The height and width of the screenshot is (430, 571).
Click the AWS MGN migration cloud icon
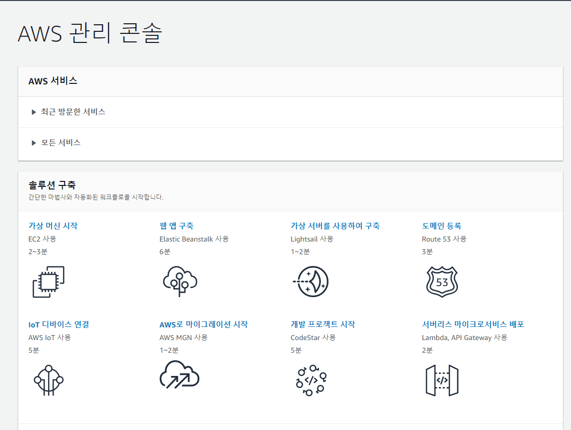click(x=179, y=374)
